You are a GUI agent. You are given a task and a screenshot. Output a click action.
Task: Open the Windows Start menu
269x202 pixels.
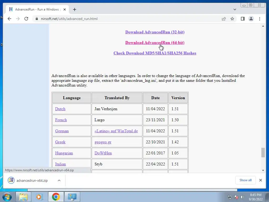pyautogui.click(x=7, y=197)
